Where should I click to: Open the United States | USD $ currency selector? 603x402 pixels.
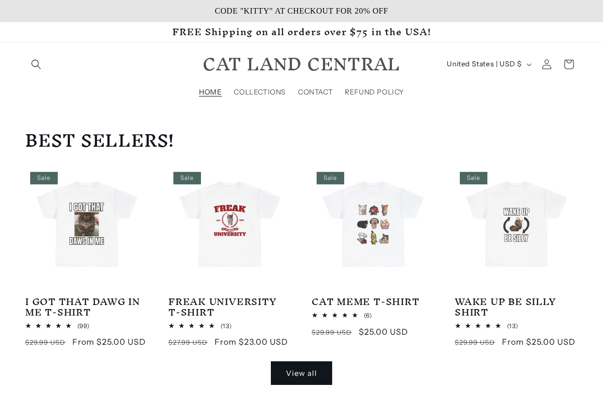pyautogui.click(x=488, y=64)
